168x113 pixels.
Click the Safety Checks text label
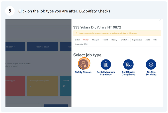pos(83,72)
